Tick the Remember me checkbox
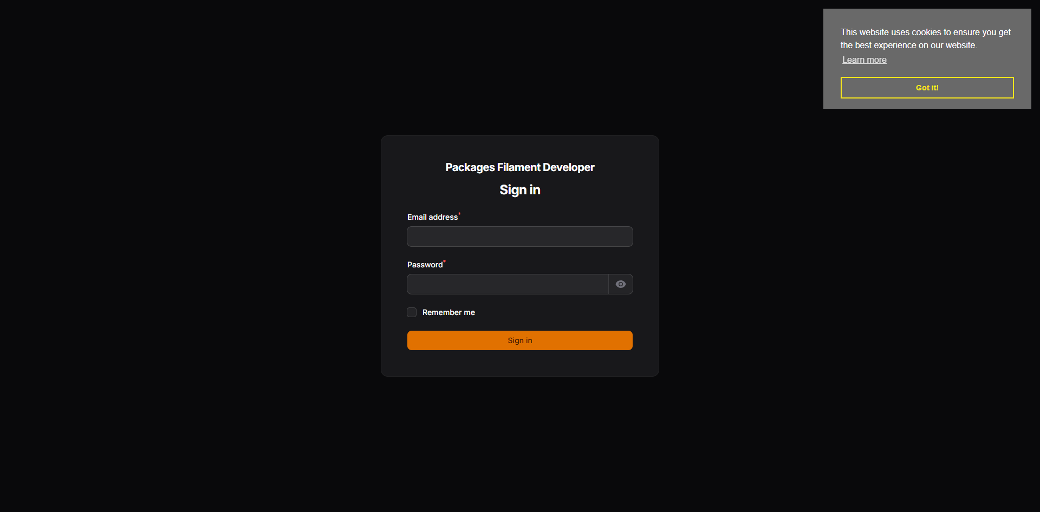 pyautogui.click(x=412, y=312)
